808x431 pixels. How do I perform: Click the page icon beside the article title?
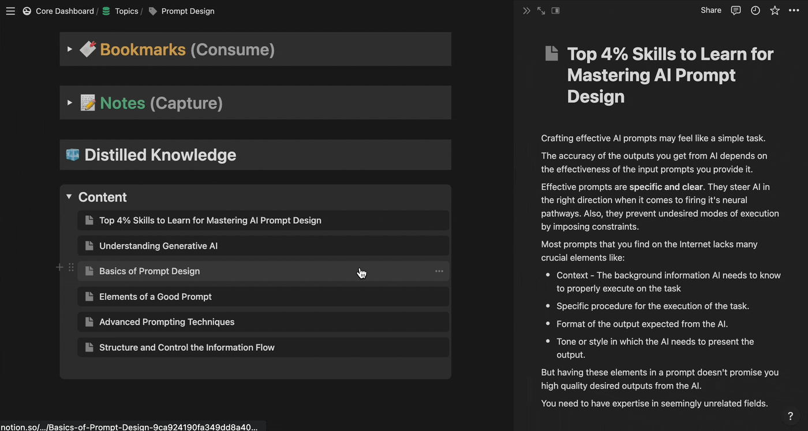pos(551,53)
